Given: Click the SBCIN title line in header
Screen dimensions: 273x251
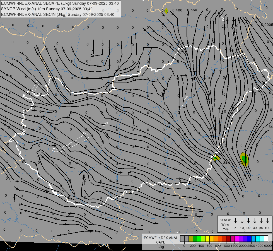Looking at the screenshot, I should coord(58,15).
